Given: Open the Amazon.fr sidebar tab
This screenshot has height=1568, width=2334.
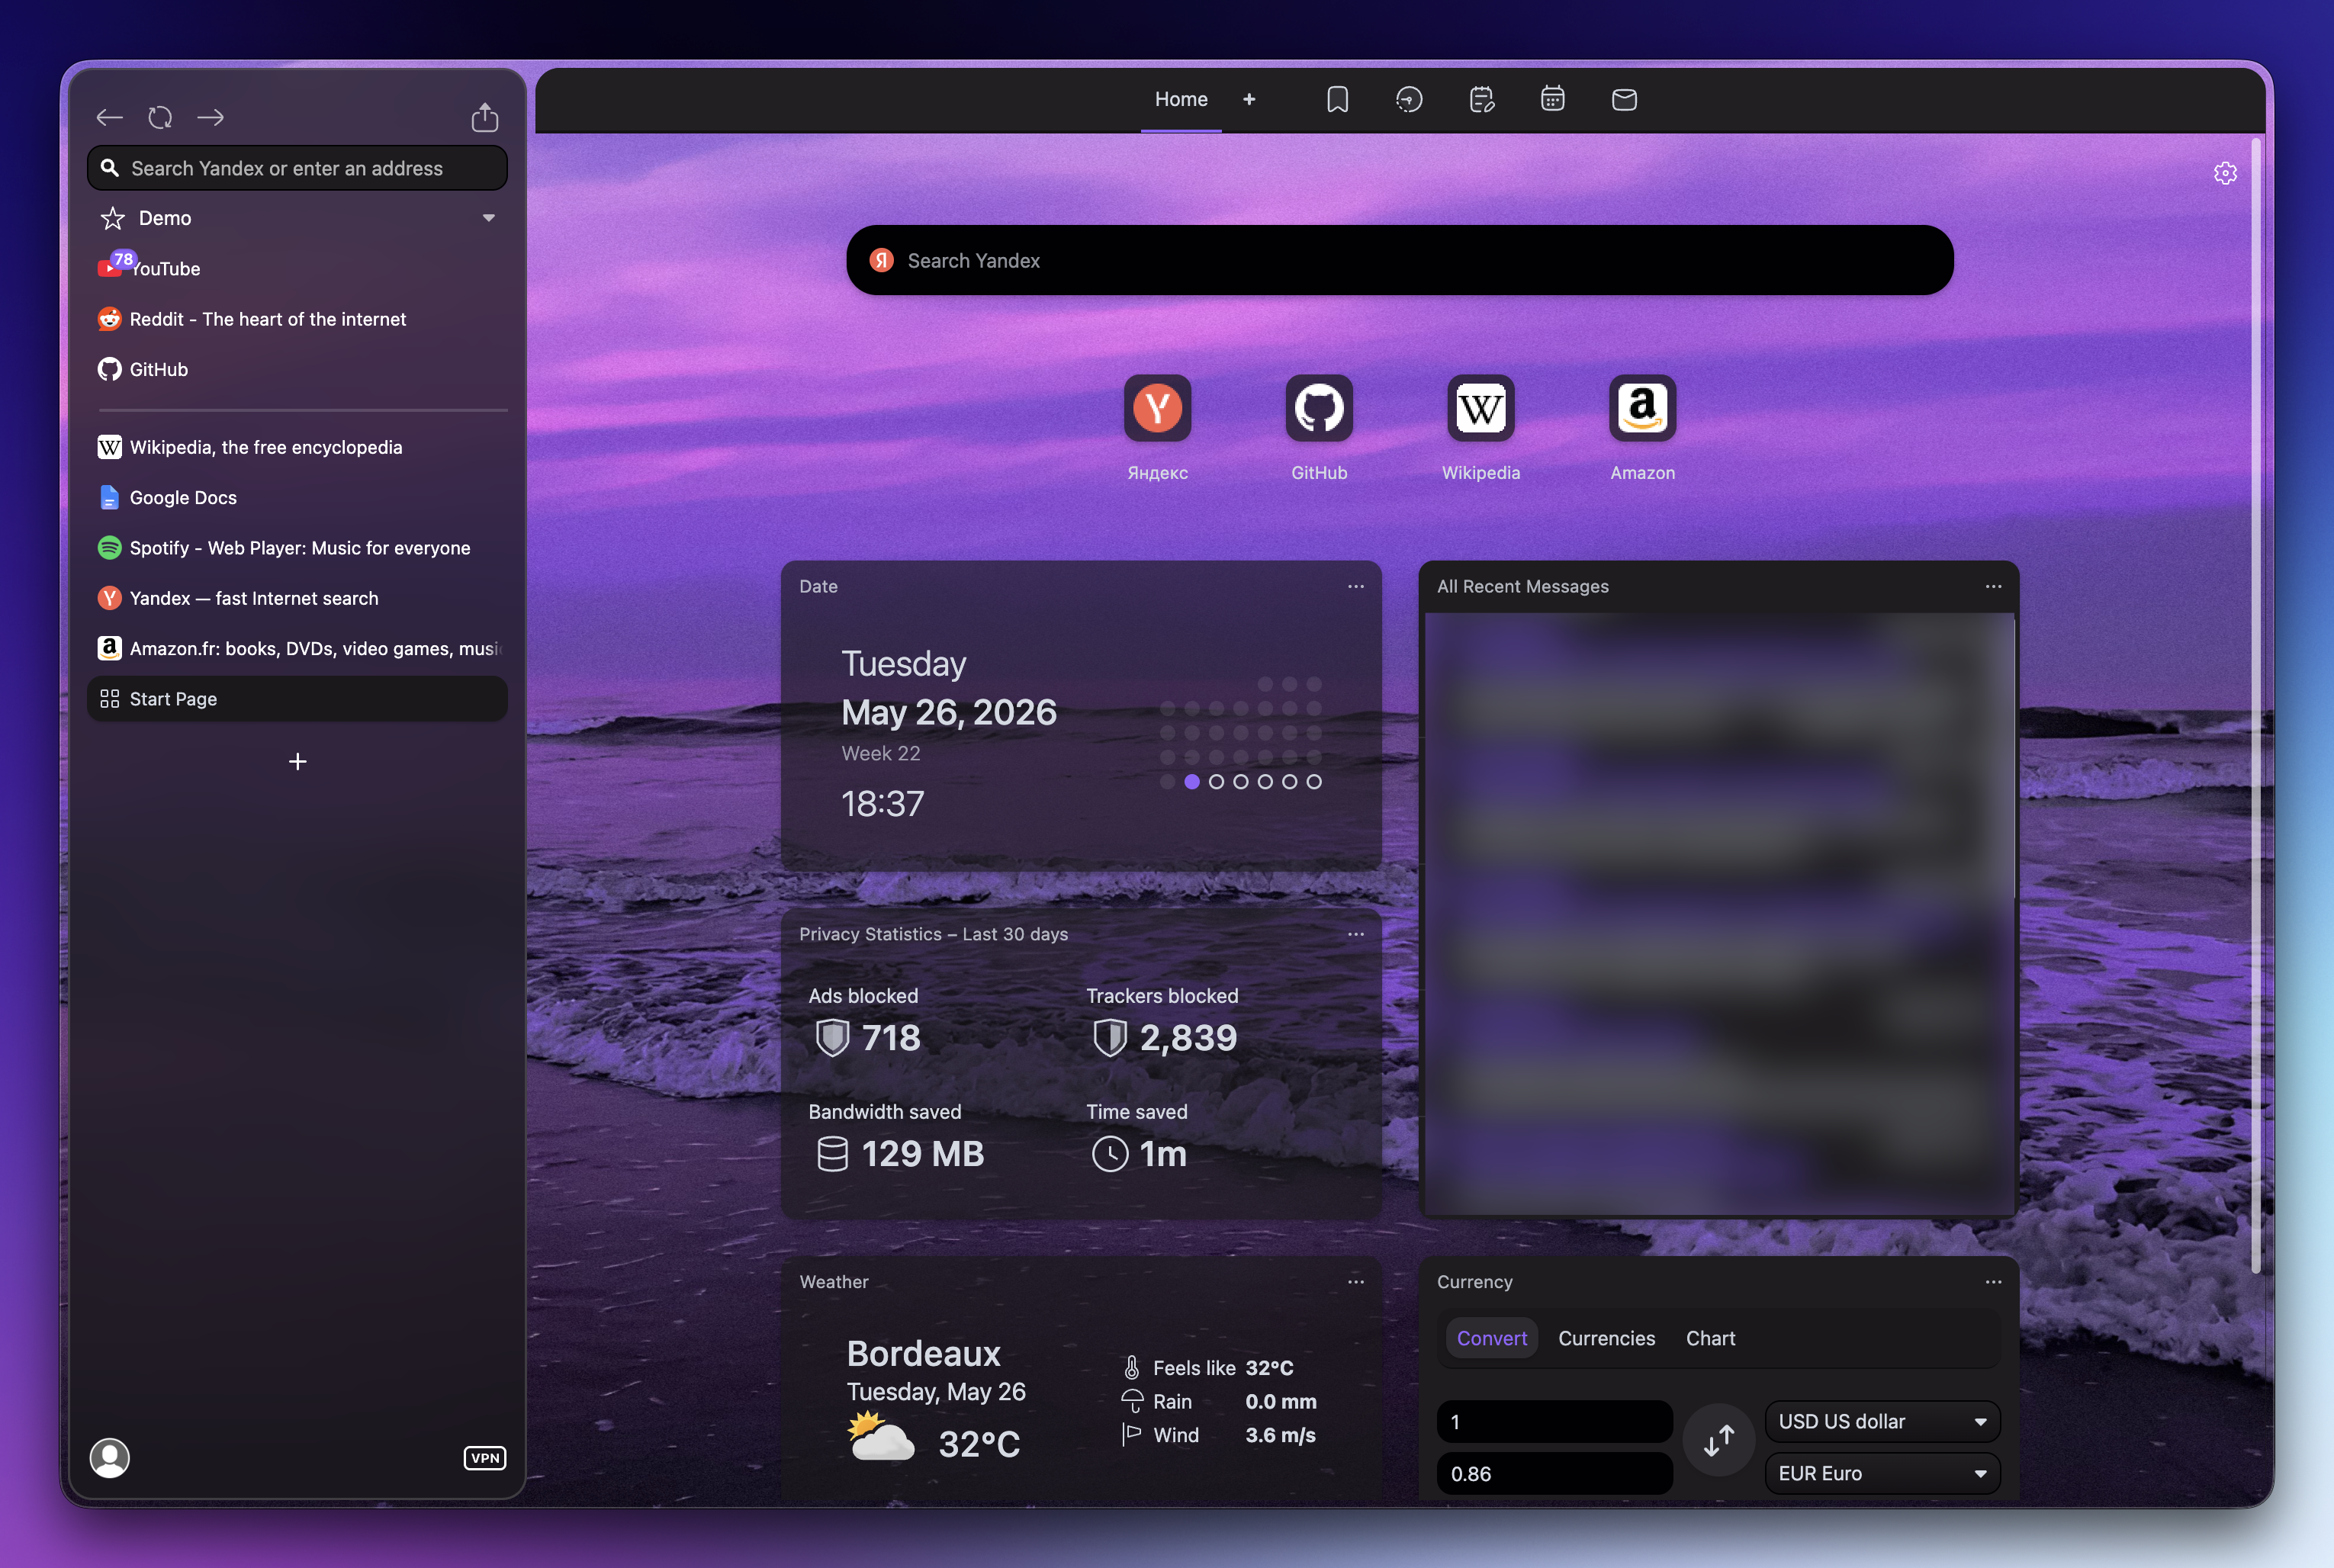Looking at the screenshot, I should 297,648.
